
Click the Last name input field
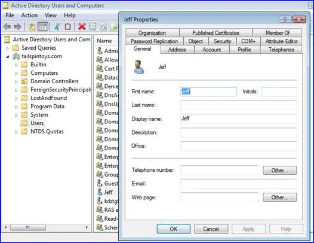239,105
